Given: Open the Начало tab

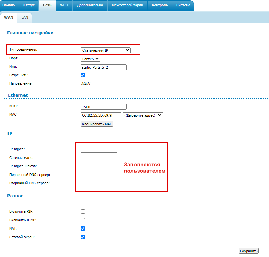Looking at the screenshot, I should (10, 5).
